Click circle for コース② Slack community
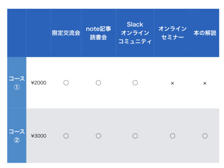Image resolution: width=224 pixels, height=168 pixels. (x=135, y=136)
